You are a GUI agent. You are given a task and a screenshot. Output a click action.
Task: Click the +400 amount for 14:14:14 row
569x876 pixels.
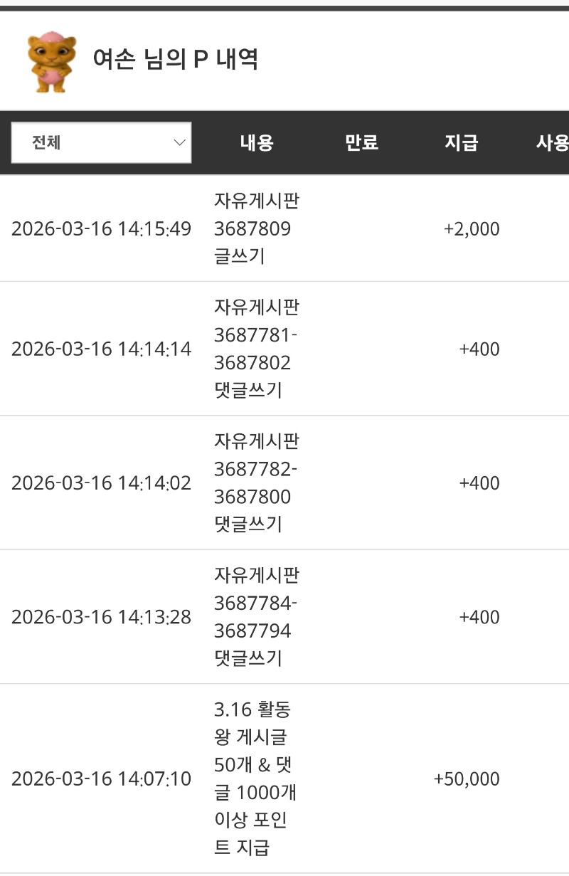click(x=479, y=349)
